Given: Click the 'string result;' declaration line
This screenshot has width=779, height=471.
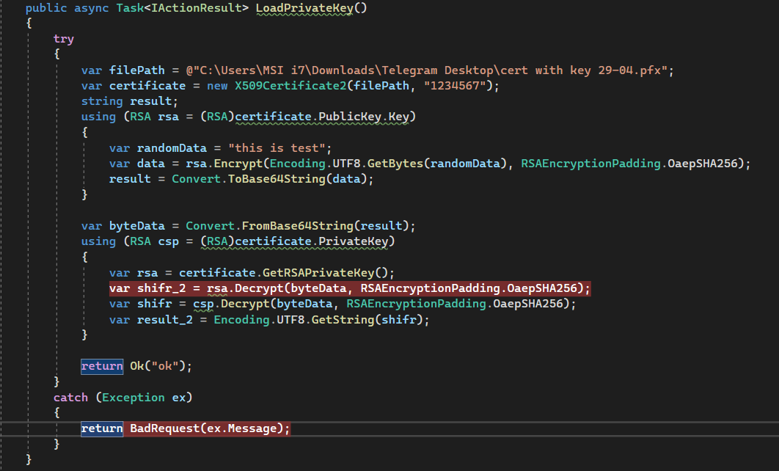Looking at the screenshot, I should pyautogui.click(x=129, y=101).
